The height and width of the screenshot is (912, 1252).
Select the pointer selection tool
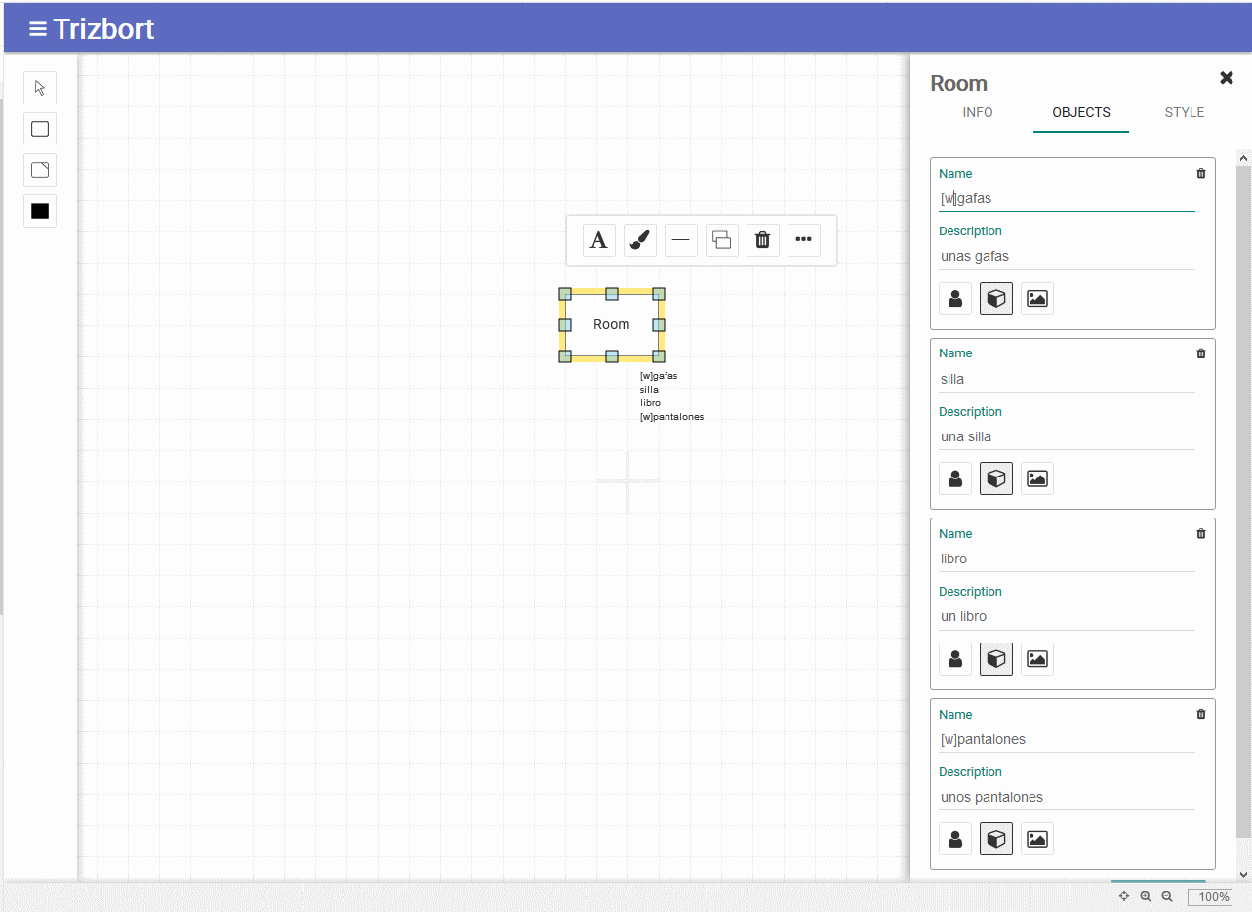pos(40,88)
